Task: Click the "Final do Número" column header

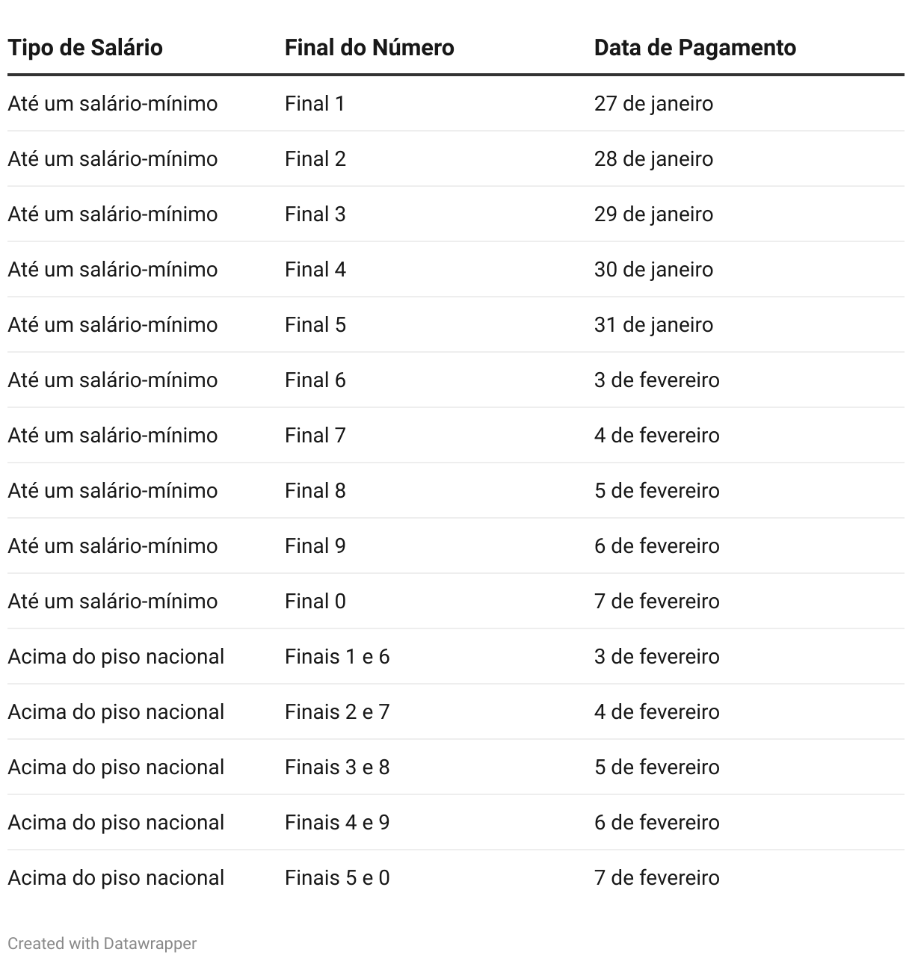Action: (369, 48)
